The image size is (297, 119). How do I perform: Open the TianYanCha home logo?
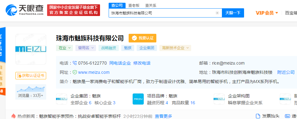[25, 10]
